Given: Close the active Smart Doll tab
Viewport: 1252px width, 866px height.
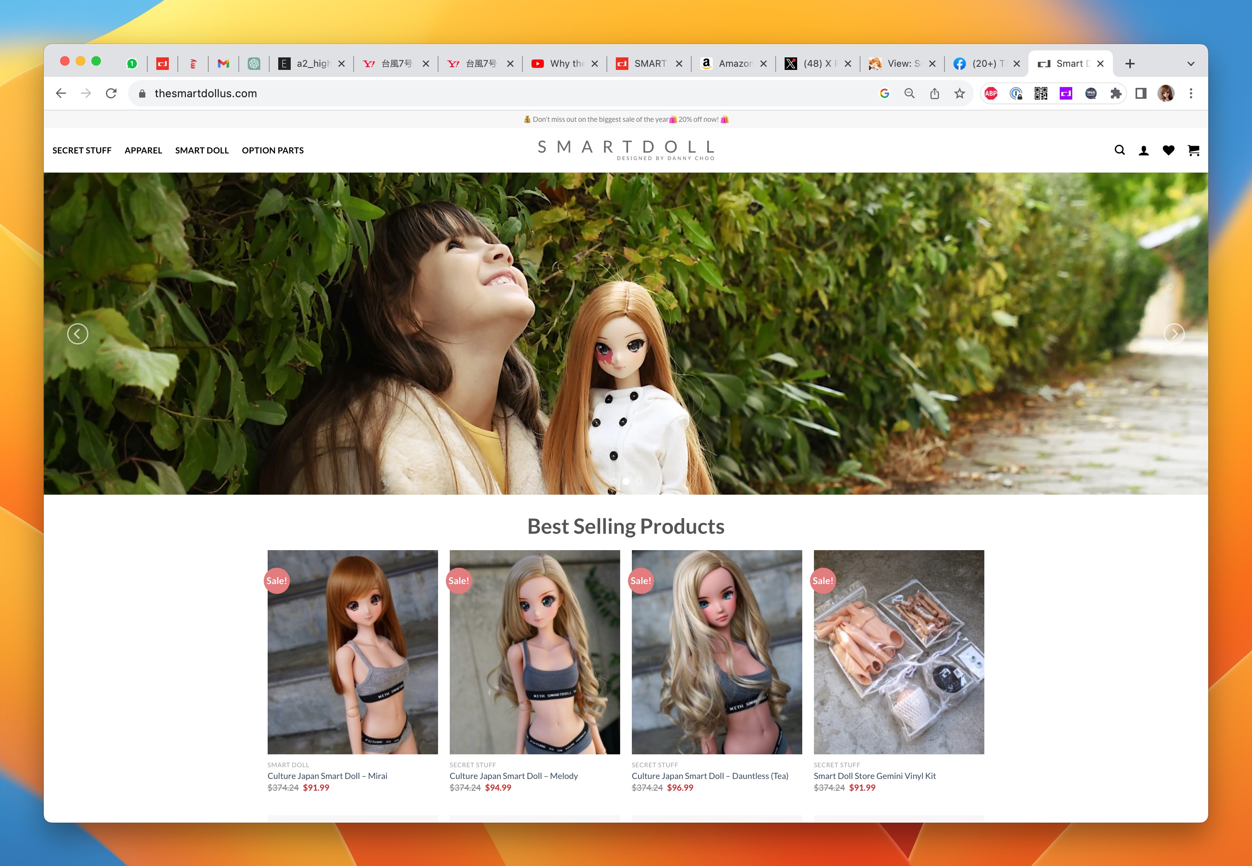Looking at the screenshot, I should (x=1100, y=64).
